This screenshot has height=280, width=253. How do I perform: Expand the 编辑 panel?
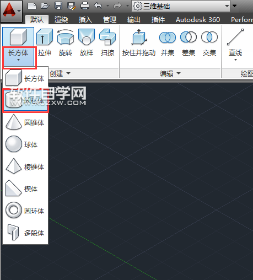[170, 73]
